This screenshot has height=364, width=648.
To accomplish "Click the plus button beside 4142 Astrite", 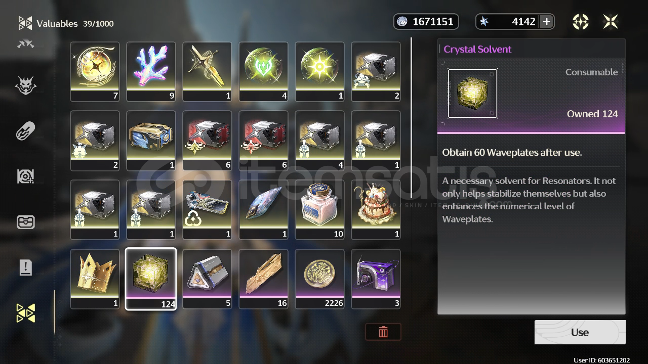I will click(x=546, y=22).
